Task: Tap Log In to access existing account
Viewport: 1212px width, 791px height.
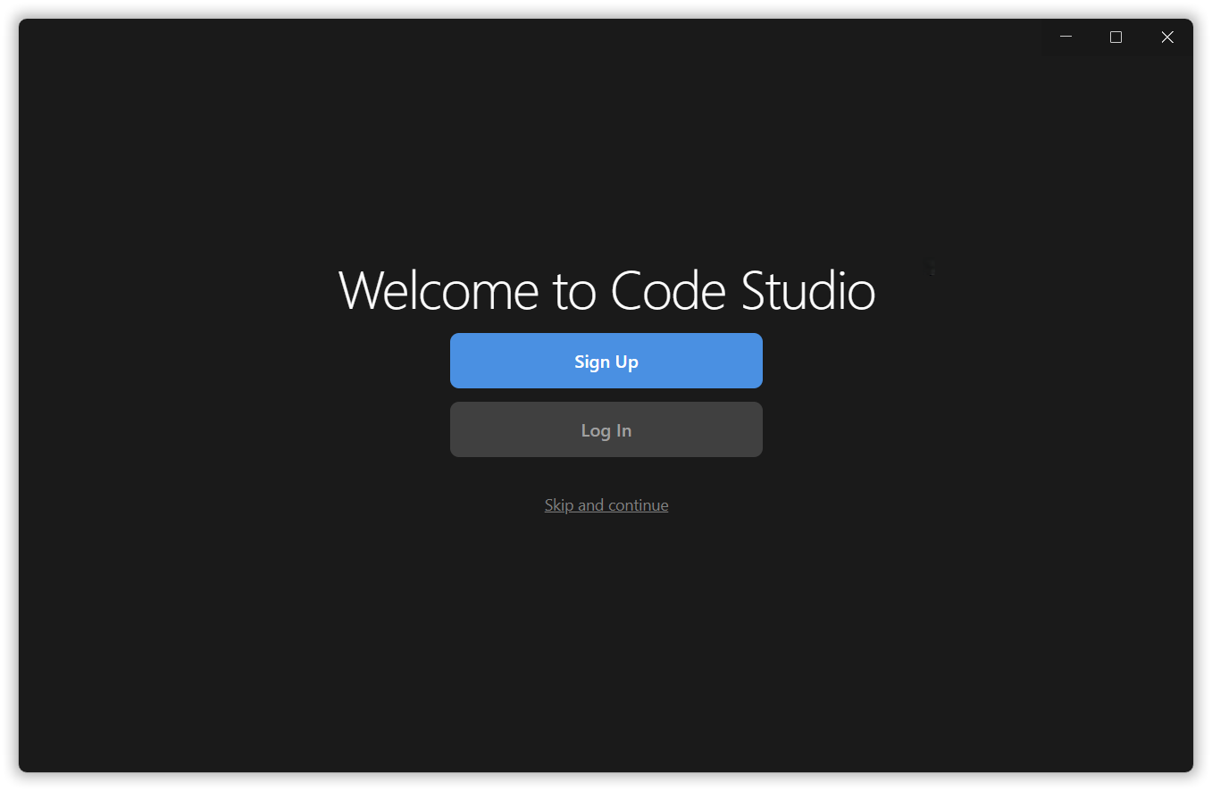Action: pos(606,429)
